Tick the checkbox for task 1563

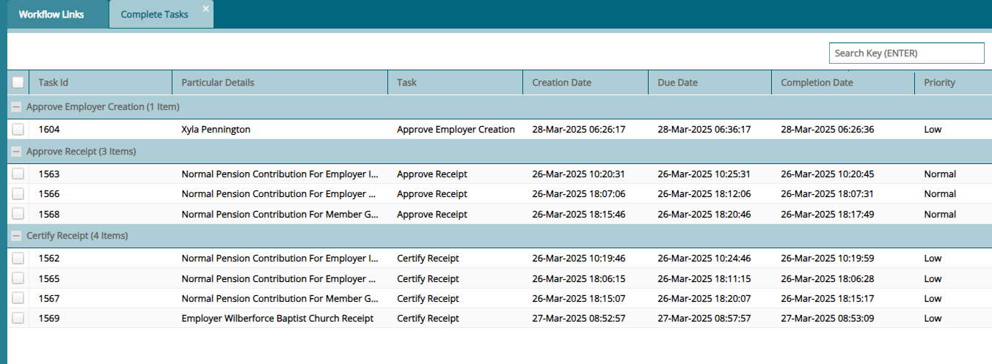coord(18,174)
